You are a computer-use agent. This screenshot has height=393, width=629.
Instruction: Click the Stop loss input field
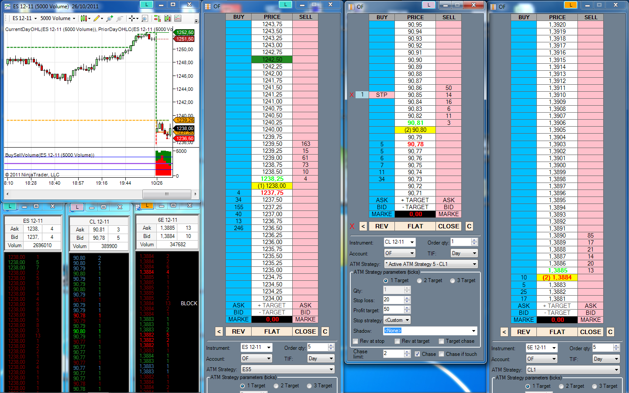[394, 300]
